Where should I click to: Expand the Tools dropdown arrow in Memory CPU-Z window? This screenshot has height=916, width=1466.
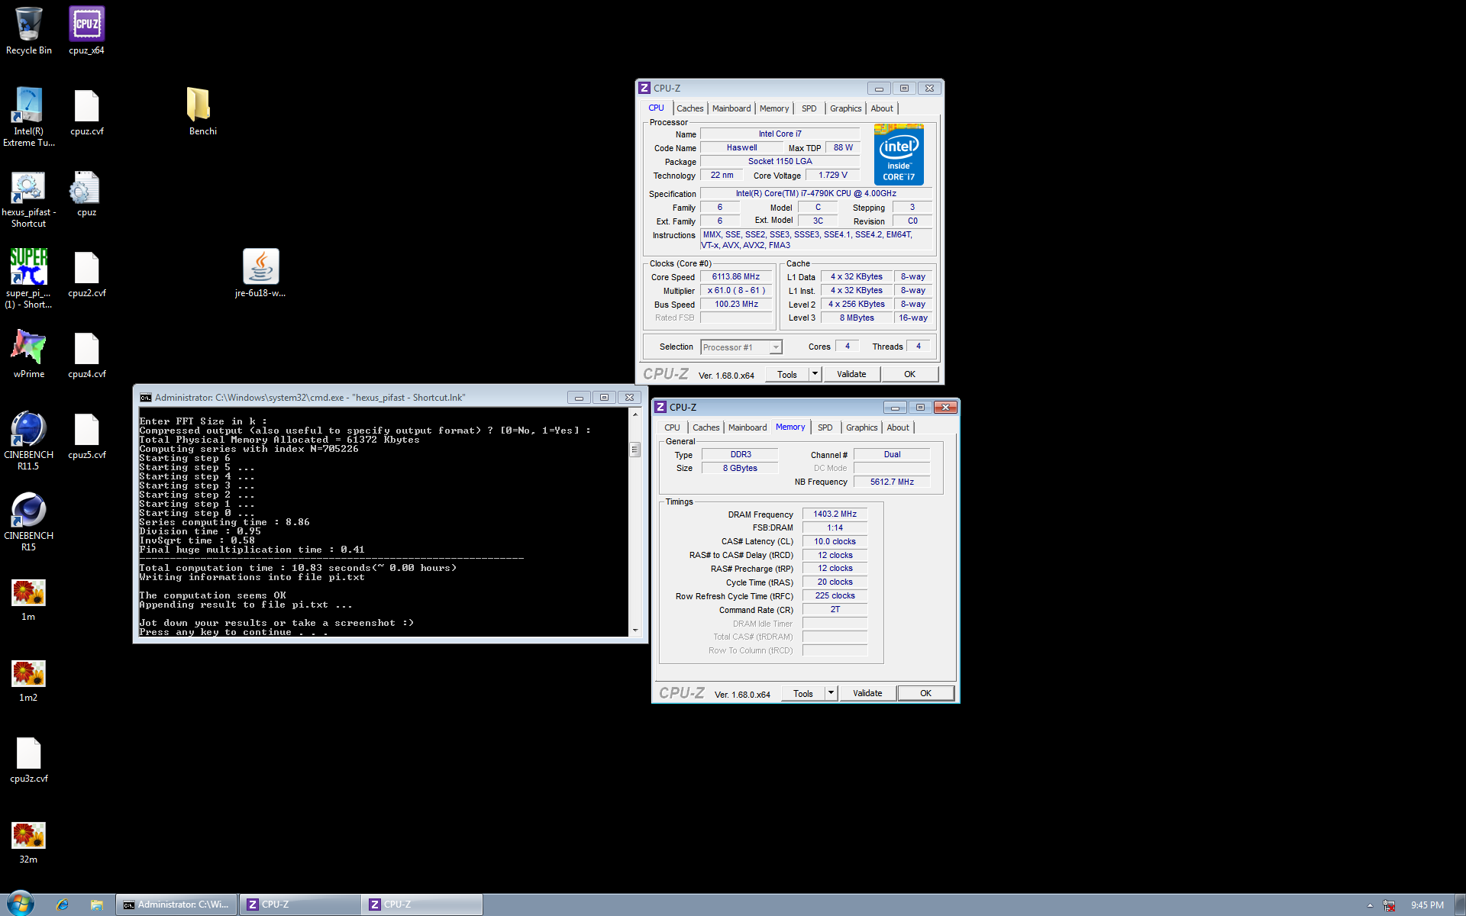coord(831,693)
